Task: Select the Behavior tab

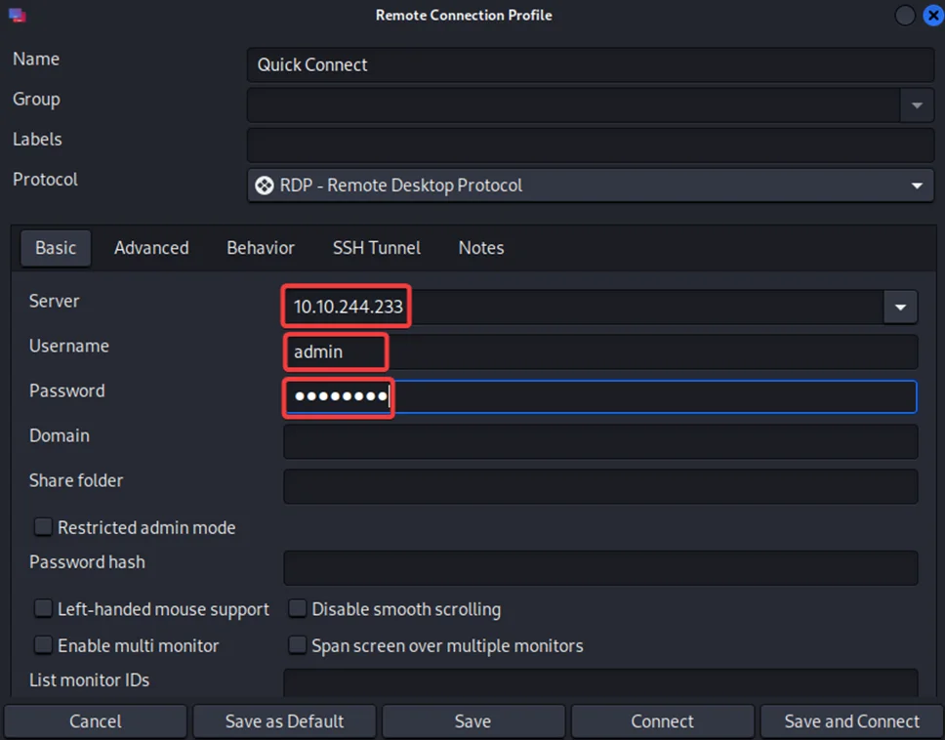Action: 261,248
